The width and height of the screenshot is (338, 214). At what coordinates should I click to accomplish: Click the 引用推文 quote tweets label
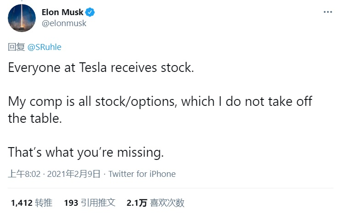click(x=98, y=203)
